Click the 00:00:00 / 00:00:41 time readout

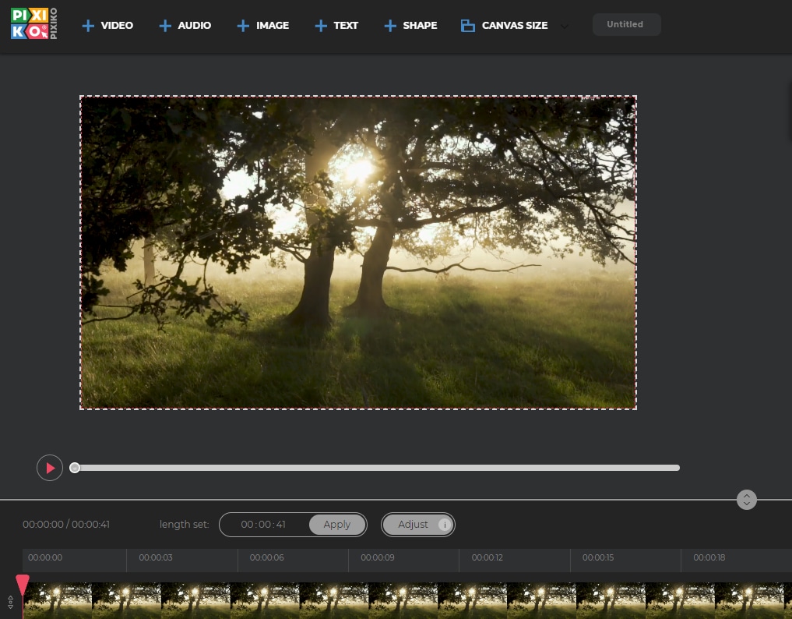click(66, 525)
